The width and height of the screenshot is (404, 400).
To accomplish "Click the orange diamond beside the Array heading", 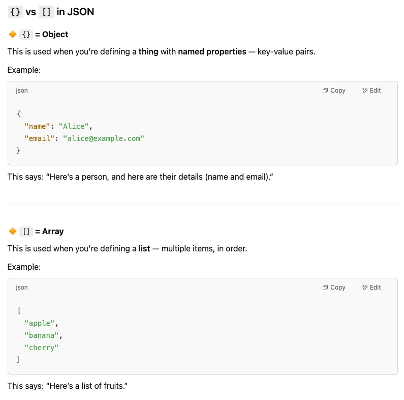I will pos(13,232).
